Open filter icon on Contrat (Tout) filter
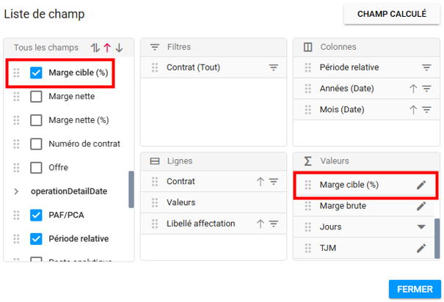This screenshot has width=444, height=302. pyautogui.click(x=274, y=67)
